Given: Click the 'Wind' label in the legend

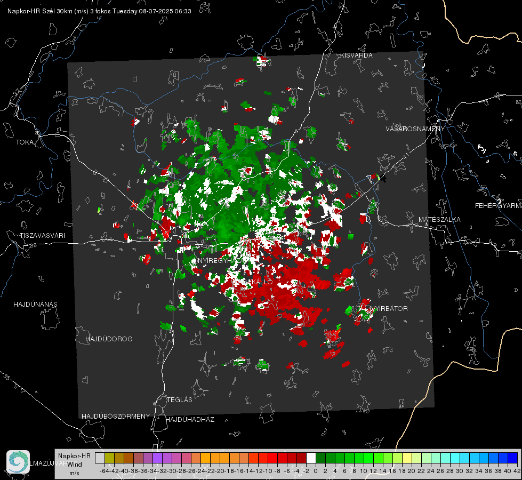Looking at the screenshot, I should [74, 465].
